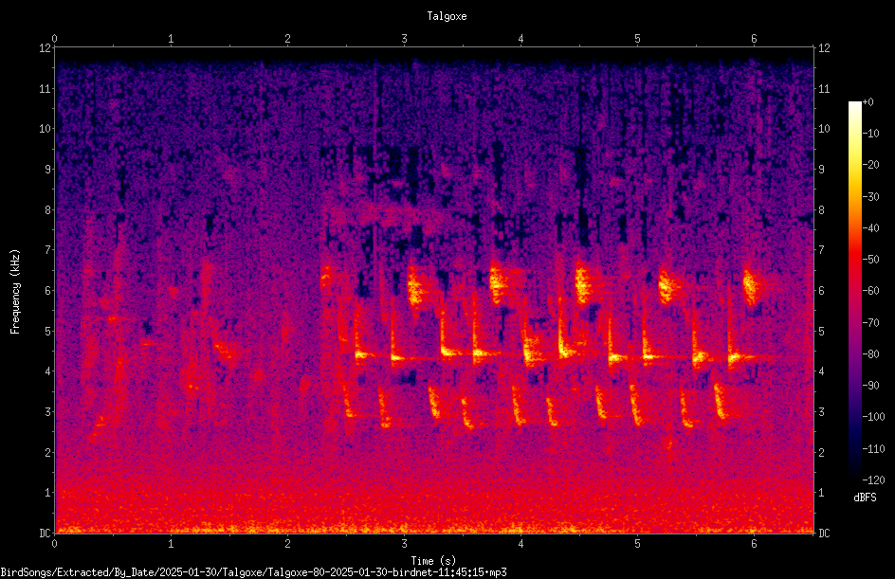Click the 1-second tick on bottom axis
The width and height of the screenshot is (895, 579).
coord(171,544)
